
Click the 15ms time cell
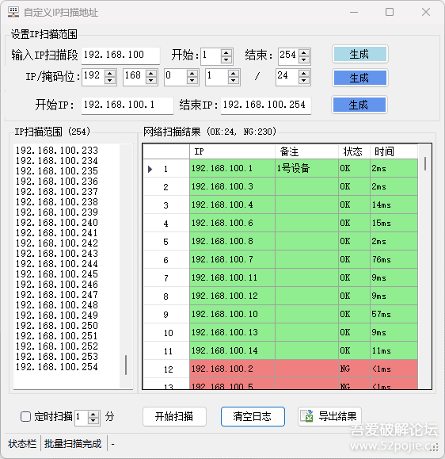(x=394, y=223)
